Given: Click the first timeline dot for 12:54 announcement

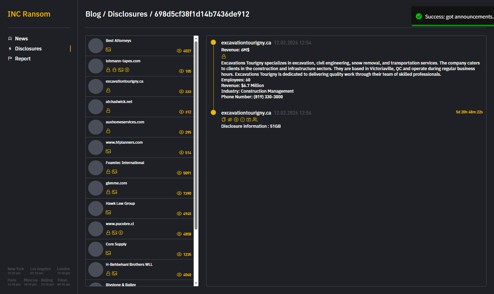Looking at the screenshot, I should pos(213,42).
